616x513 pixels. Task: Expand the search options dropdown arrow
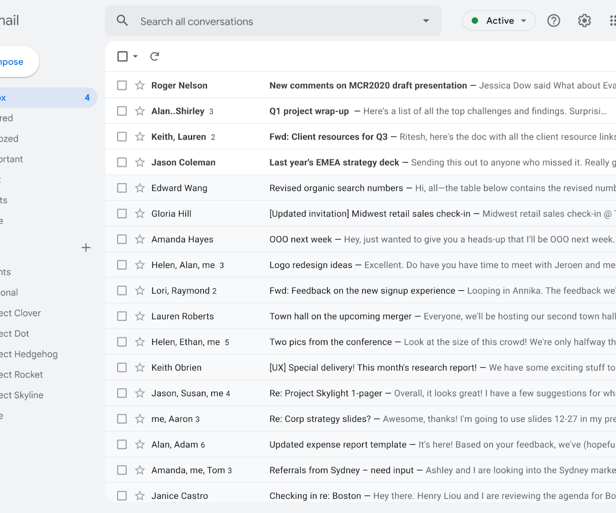(426, 21)
